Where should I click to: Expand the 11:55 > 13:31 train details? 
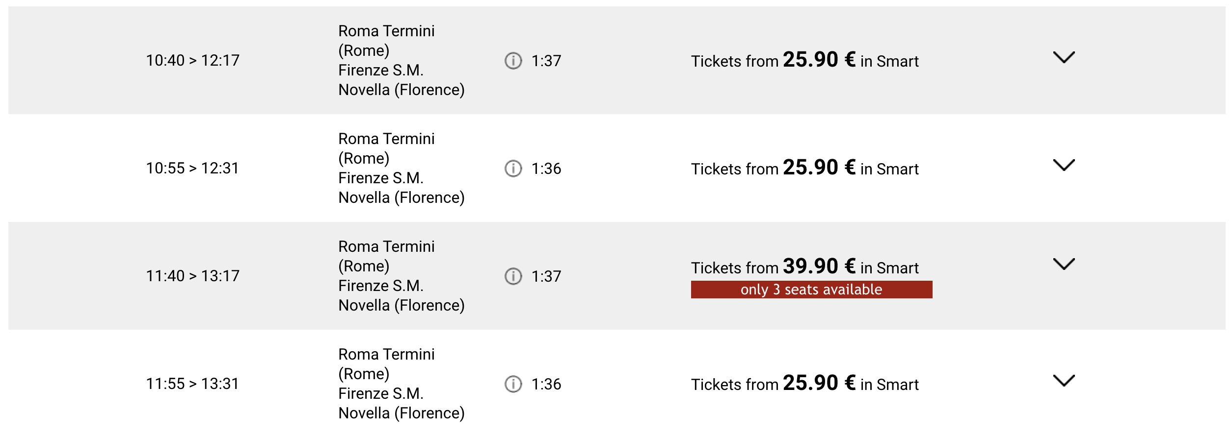[x=1064, y=381]
